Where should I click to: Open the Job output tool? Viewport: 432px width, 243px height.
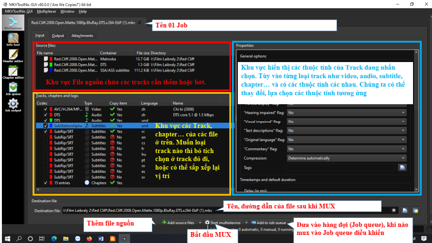tap(13, 106)
